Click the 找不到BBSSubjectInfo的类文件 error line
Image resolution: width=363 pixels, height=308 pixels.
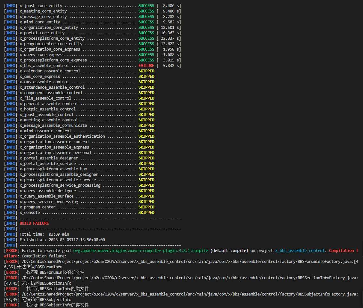coord(57,305)
